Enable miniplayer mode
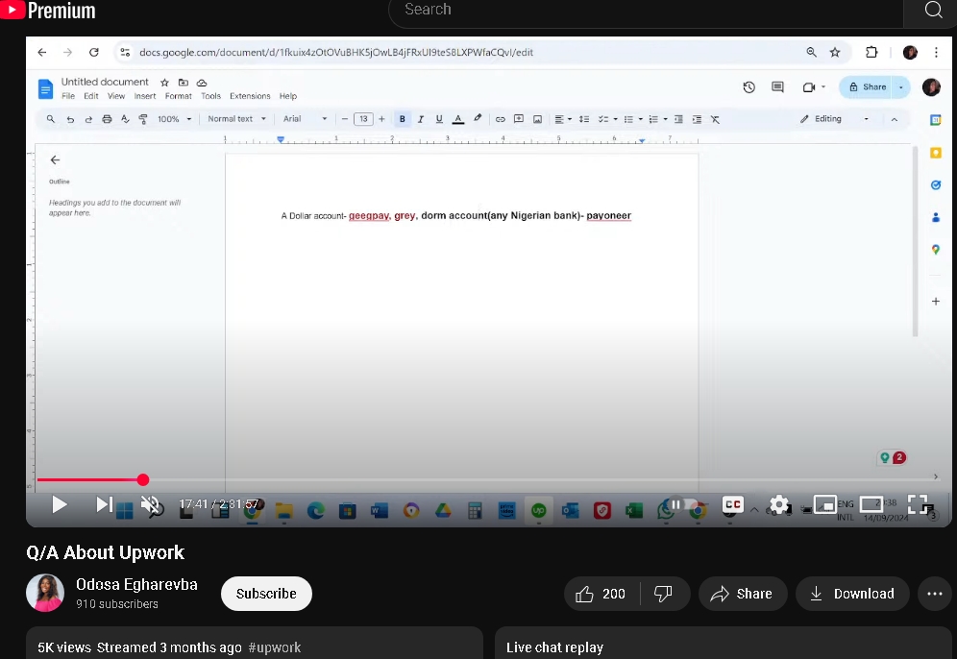Screen dimensions: 957x659 (824, 504)
